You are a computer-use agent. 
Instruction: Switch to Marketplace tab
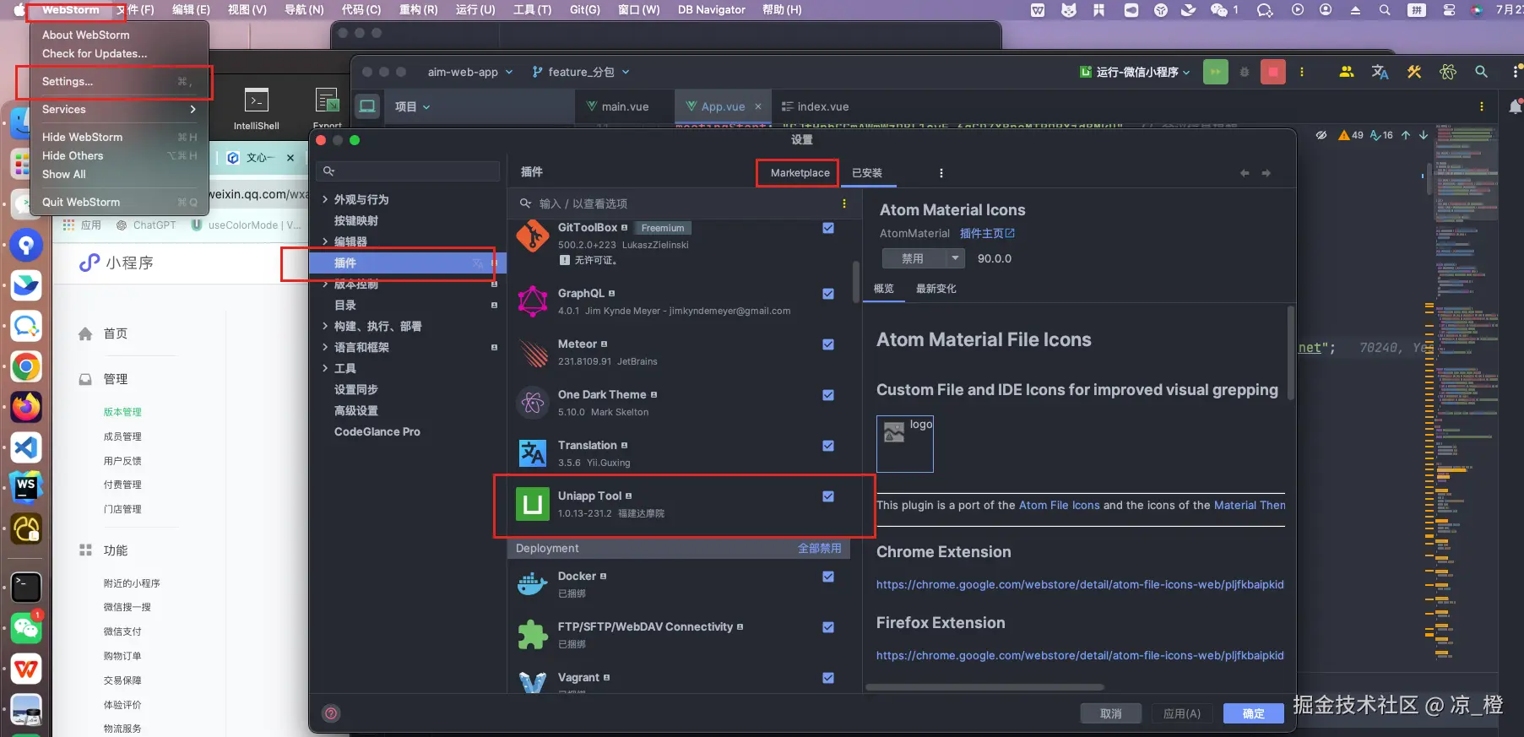tap(800, 173)
